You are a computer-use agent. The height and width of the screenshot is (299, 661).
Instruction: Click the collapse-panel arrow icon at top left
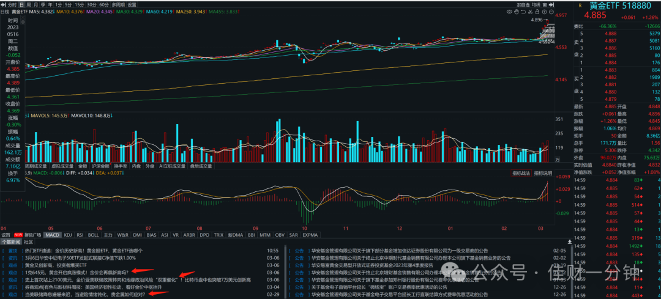click(x=4, y=5)
